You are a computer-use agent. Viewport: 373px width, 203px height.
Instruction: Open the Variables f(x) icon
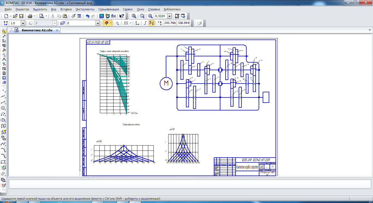pyautogui.click(x=114, y=16)
